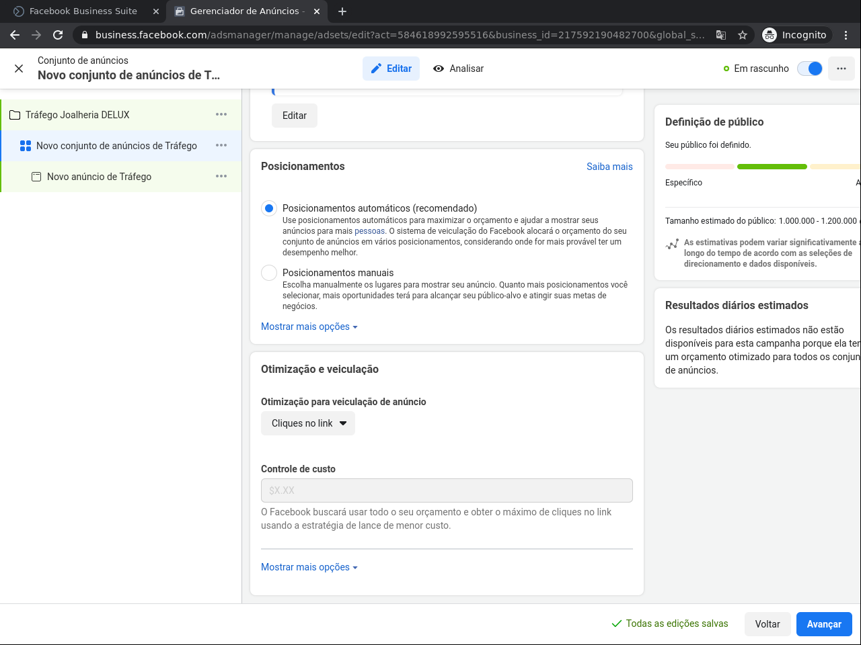Toggle the ad set on/off switch
The height and width of the screenshot is (645, 861).
point(810,69)
